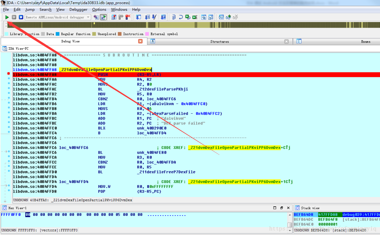Open the breakpoint list icon
The height and width of the screenshot is (235, 380).
coord(114,17)
